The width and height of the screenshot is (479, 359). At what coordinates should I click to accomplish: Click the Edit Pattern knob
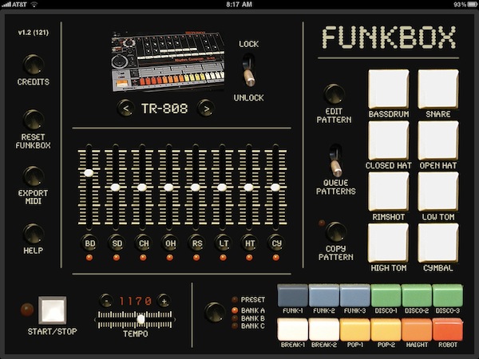[x=334, y=94]
